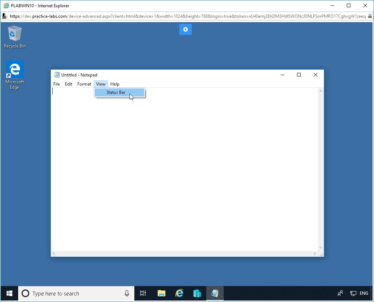
Task: Click inside the Notepad text area
Action: 184,169
